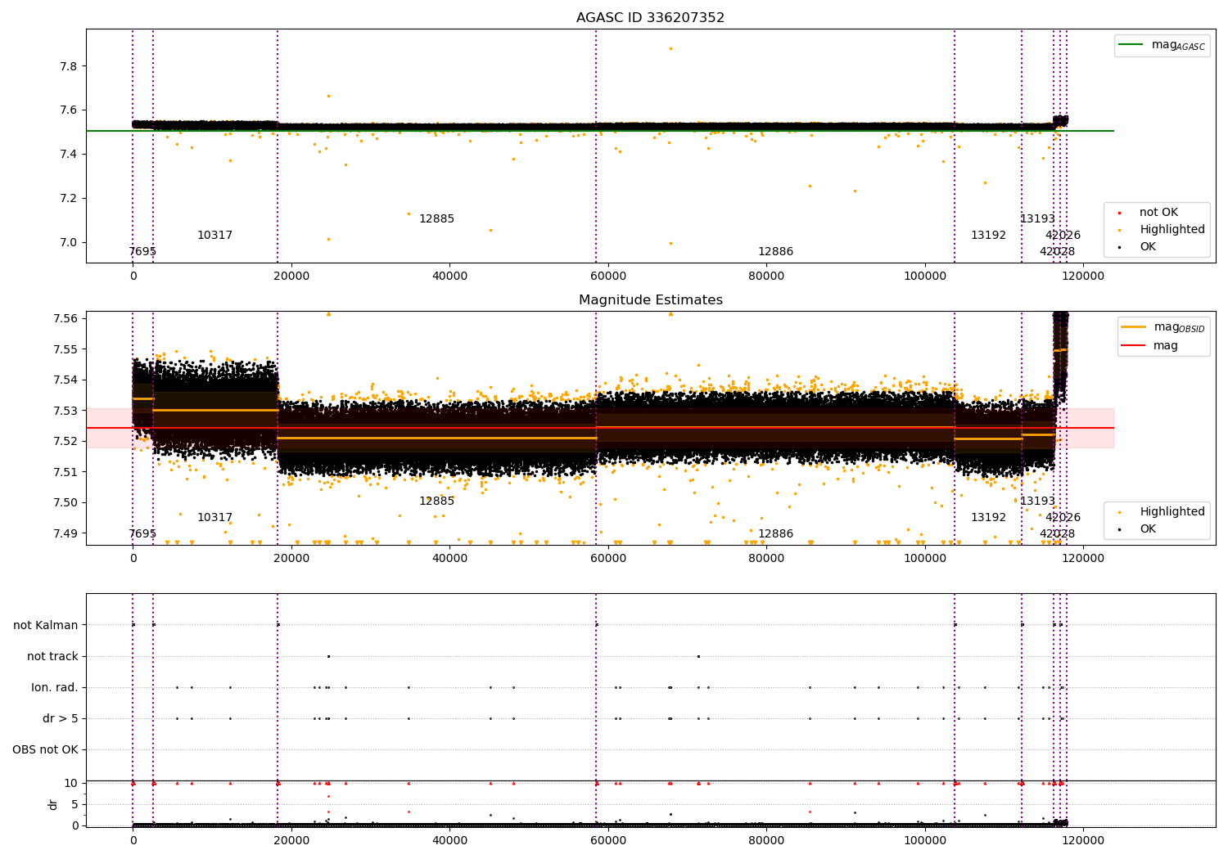Click the 7.54 y-axis tick label
1228x859 pixels.
(x=66, y=380)
